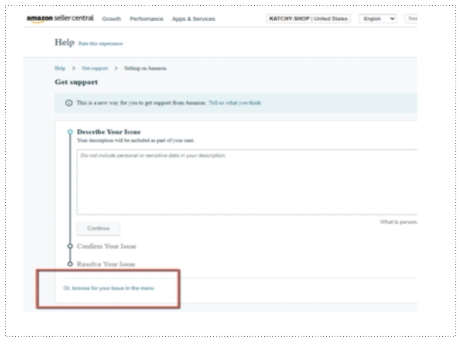Image resolution: width=465 pixels, height=349 pixels.
Task: Open the English language dropdown
Action: point(378,18)
